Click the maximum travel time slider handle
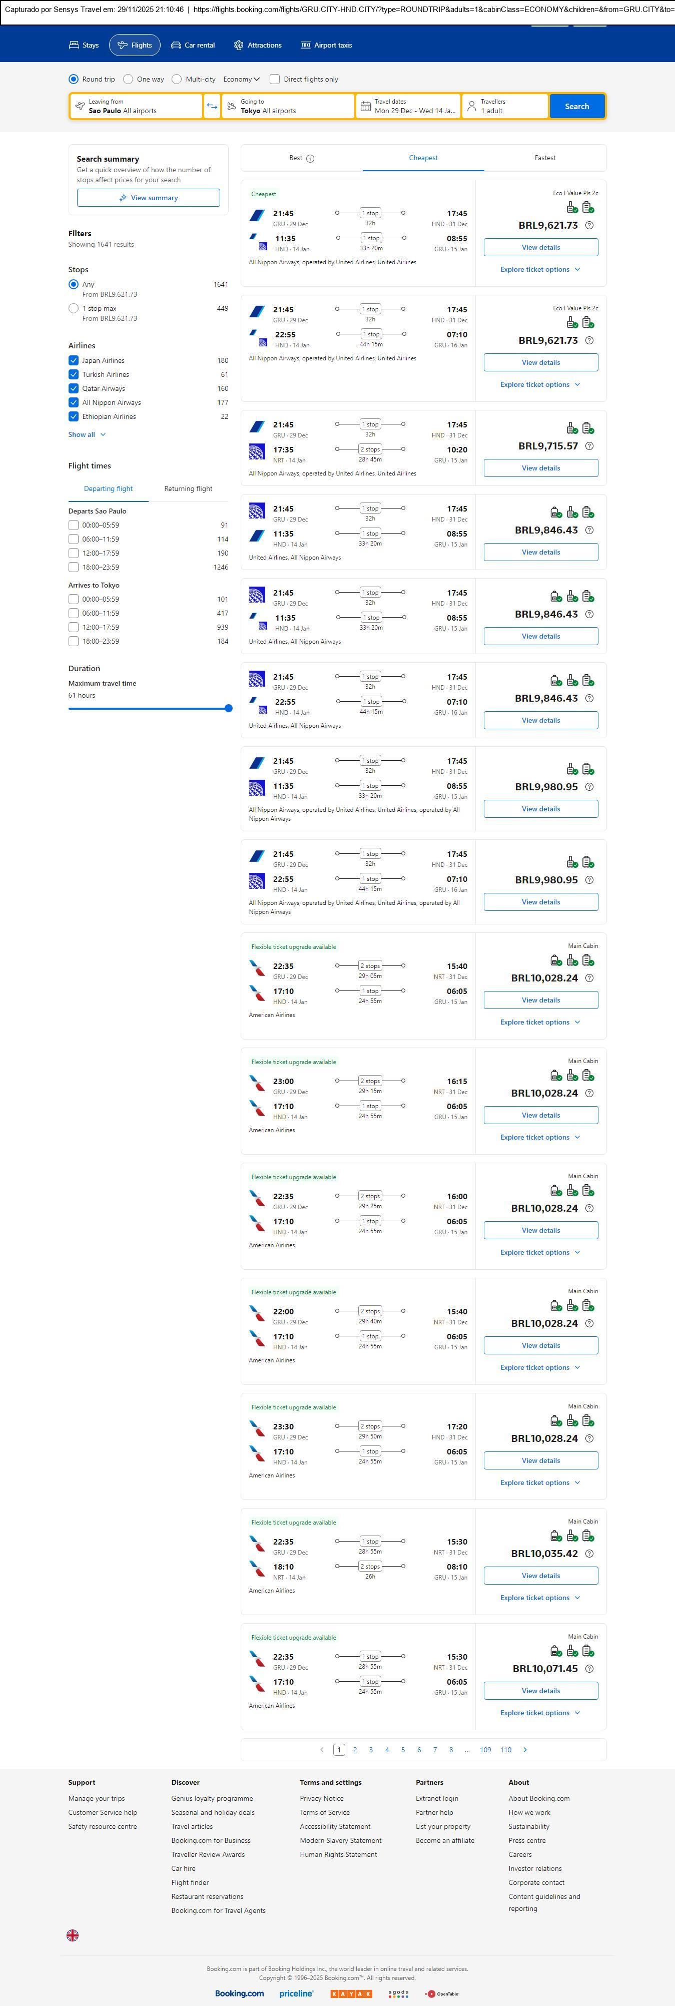 [228, 708]
